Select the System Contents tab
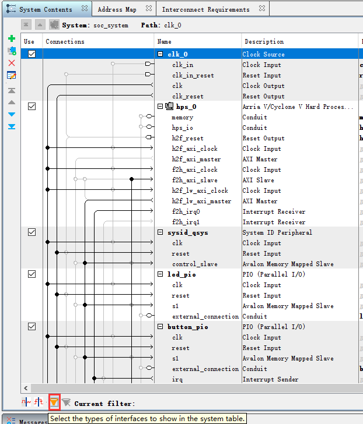363x424 pixels. 46,9
